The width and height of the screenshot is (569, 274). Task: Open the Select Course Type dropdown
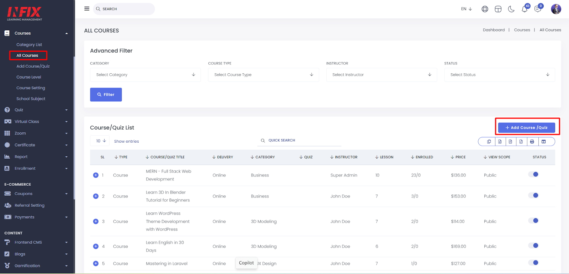(x=264, y=75)
